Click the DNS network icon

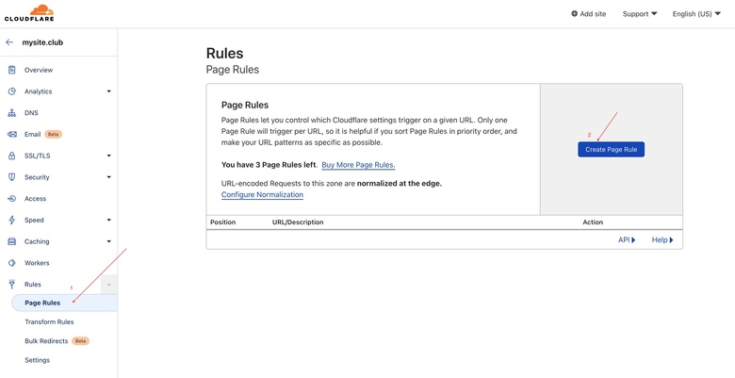tap(12, 113)
